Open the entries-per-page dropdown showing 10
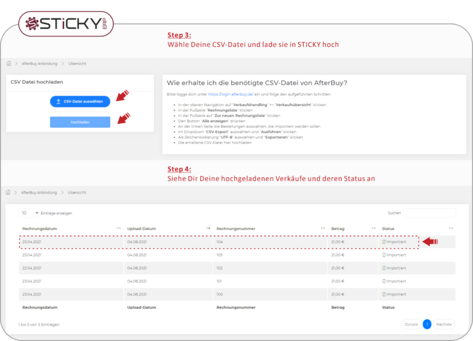 point(29,213)
